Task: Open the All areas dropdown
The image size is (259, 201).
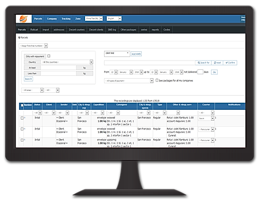Action: click(33, 90)
